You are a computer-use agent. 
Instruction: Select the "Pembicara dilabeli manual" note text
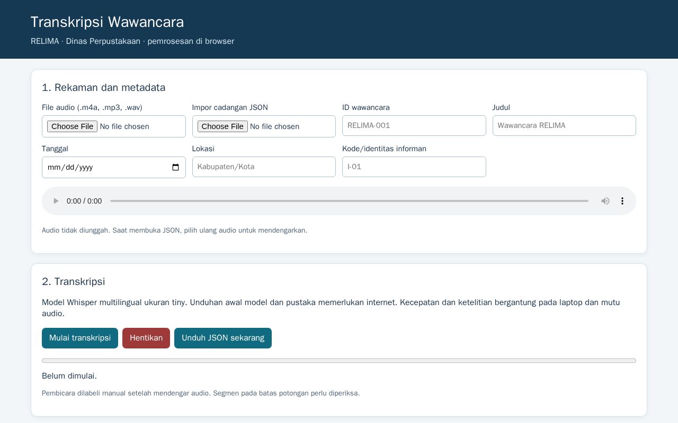tap(201, 393)
